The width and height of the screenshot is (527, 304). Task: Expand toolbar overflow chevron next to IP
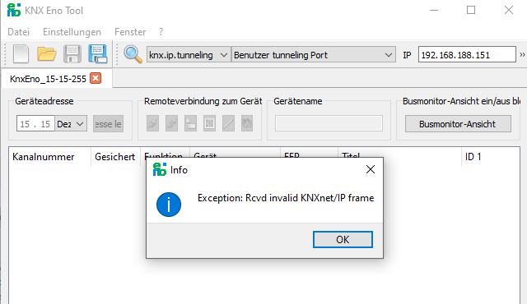pyautogui.click(x=522, y=54)
